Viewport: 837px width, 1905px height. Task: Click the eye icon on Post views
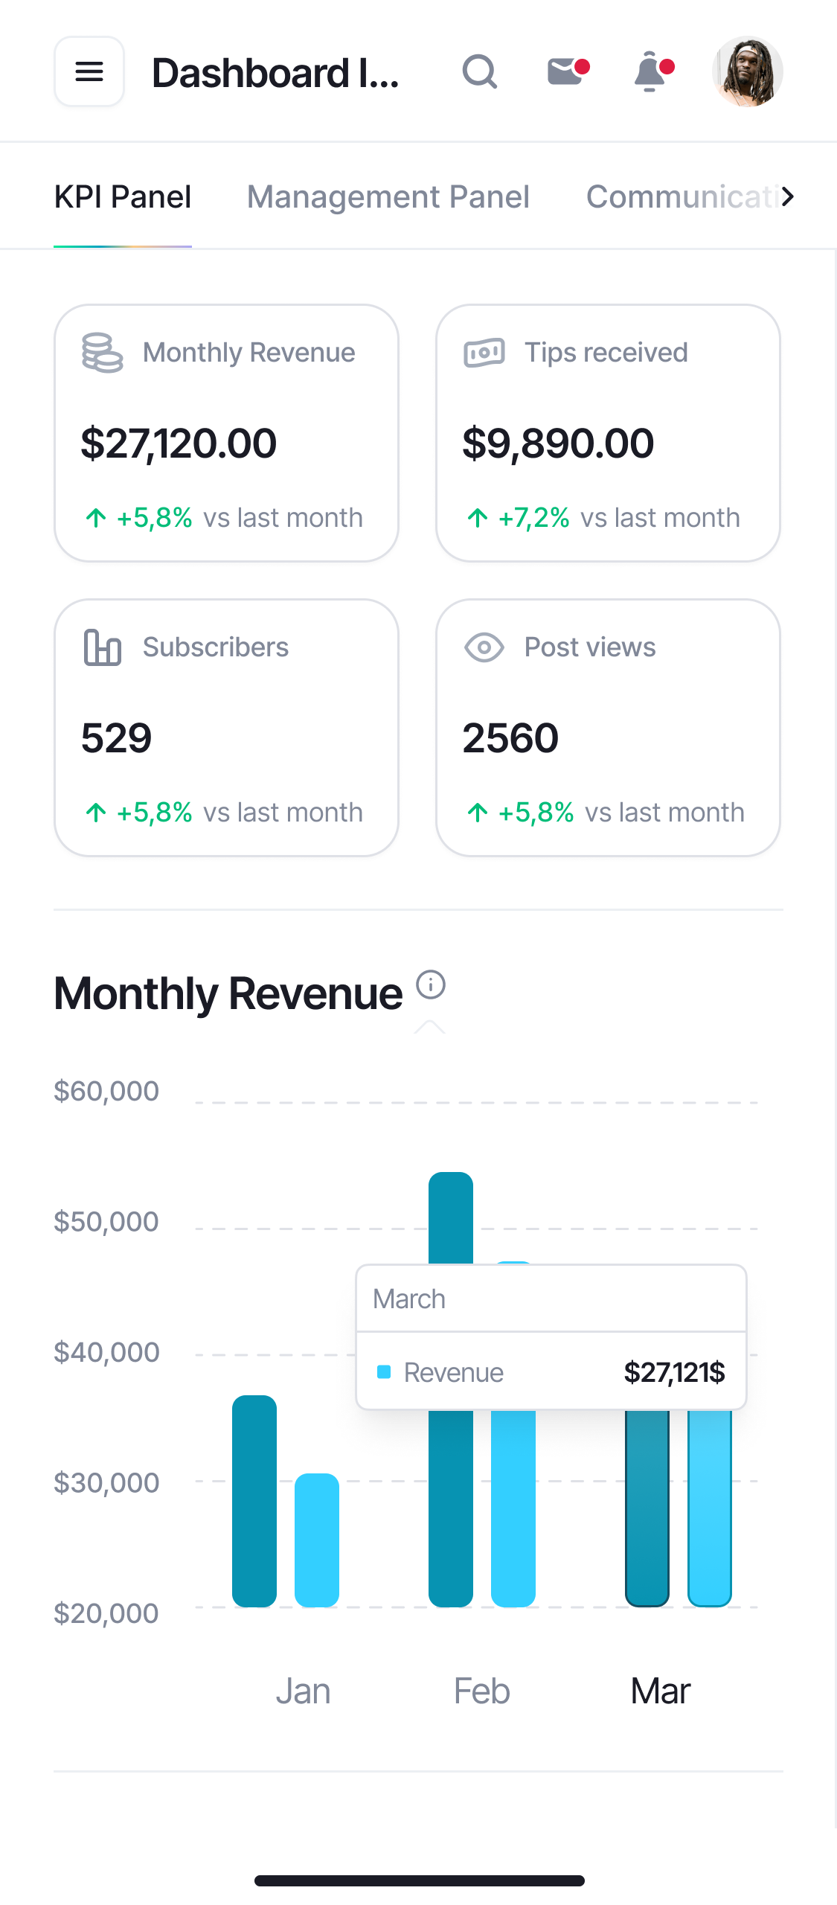coord(484,647)
